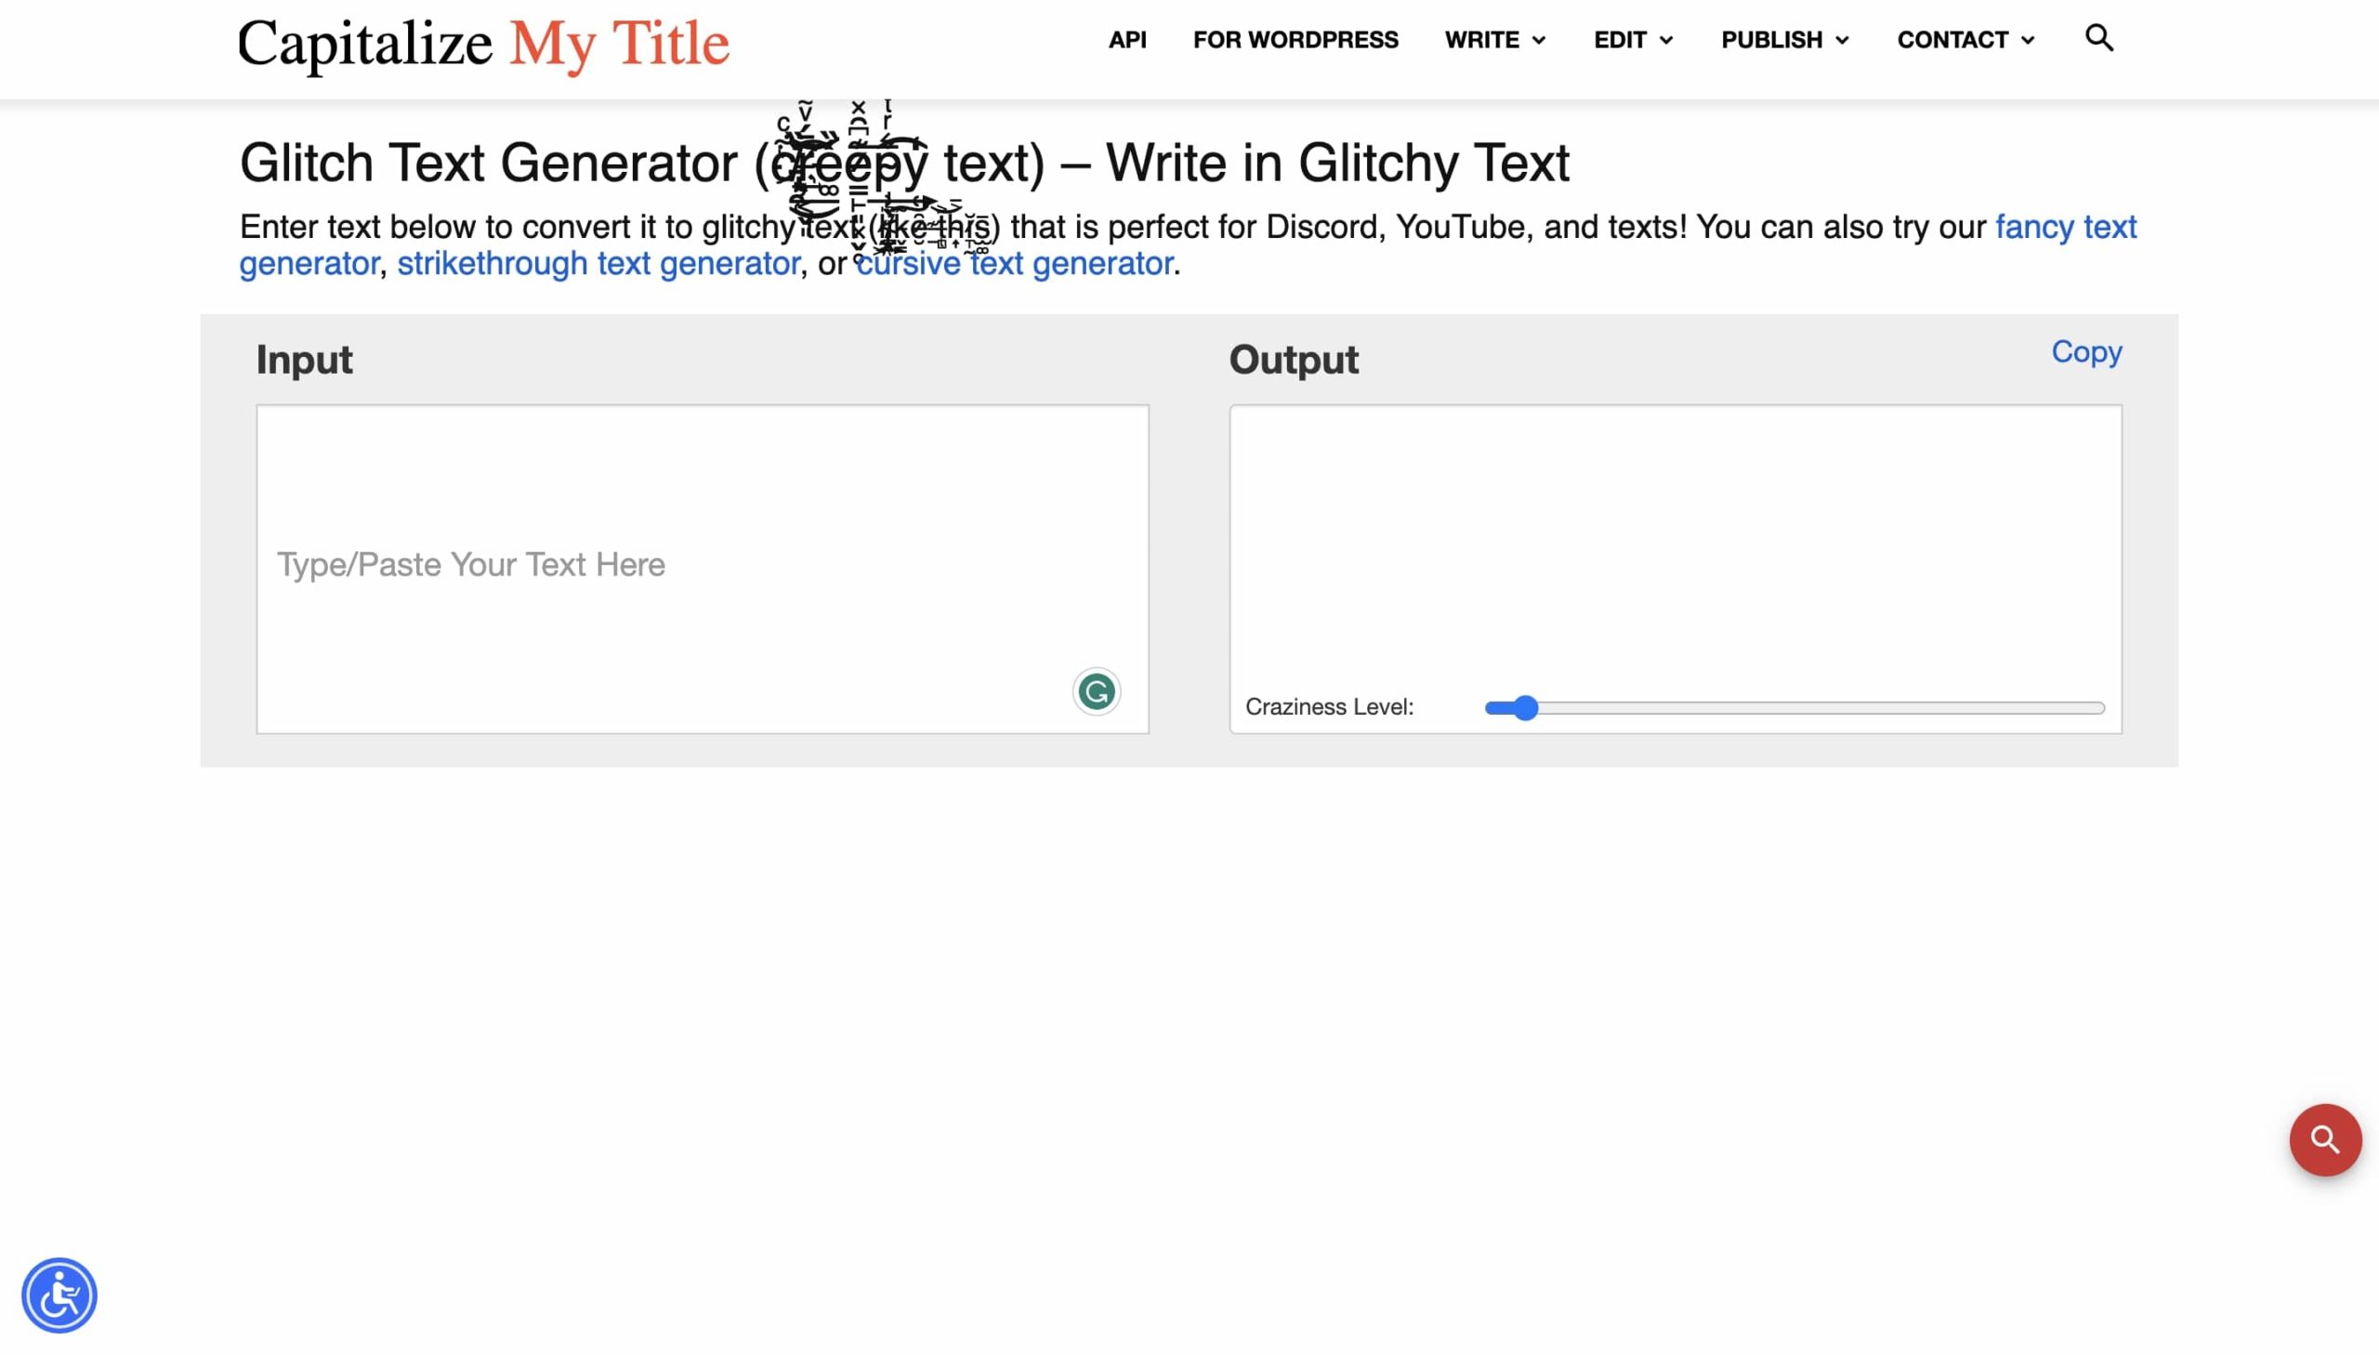This screenshot has width=2379, height=1355.
Task: Click the search icon in the top navigation
Action: coord(2099,37)
